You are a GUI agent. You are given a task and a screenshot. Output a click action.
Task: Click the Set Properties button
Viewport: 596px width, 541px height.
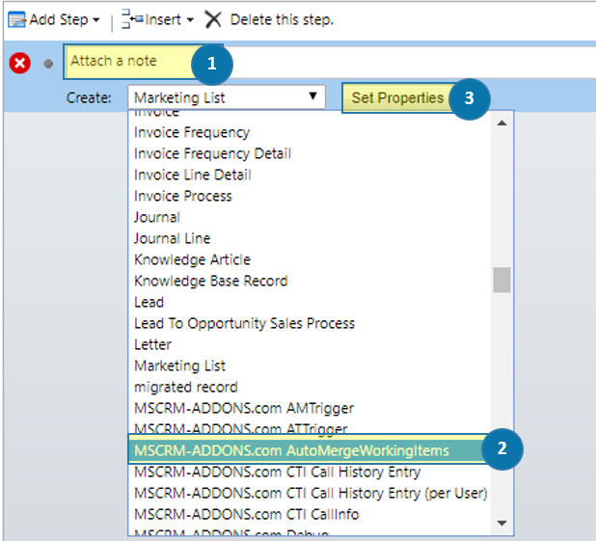397,97
